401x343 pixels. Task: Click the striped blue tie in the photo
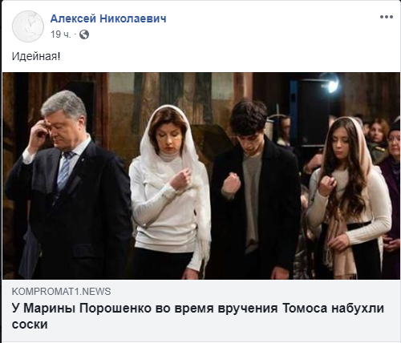[x=64, y=170]
